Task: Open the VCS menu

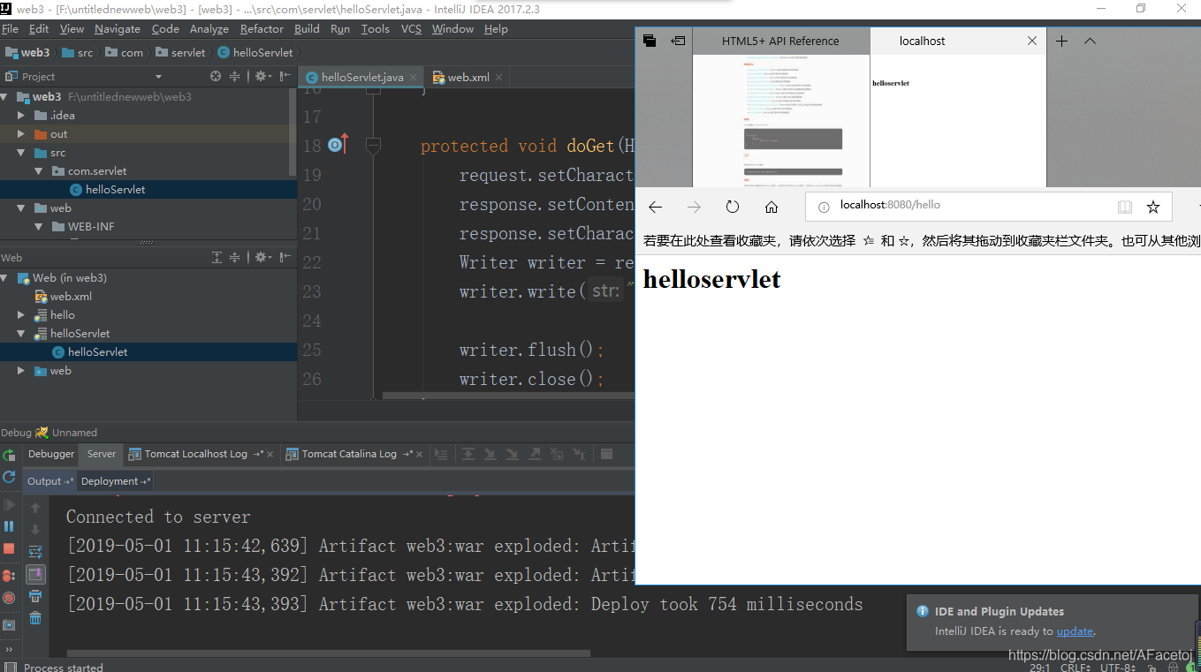Action: 411,29
